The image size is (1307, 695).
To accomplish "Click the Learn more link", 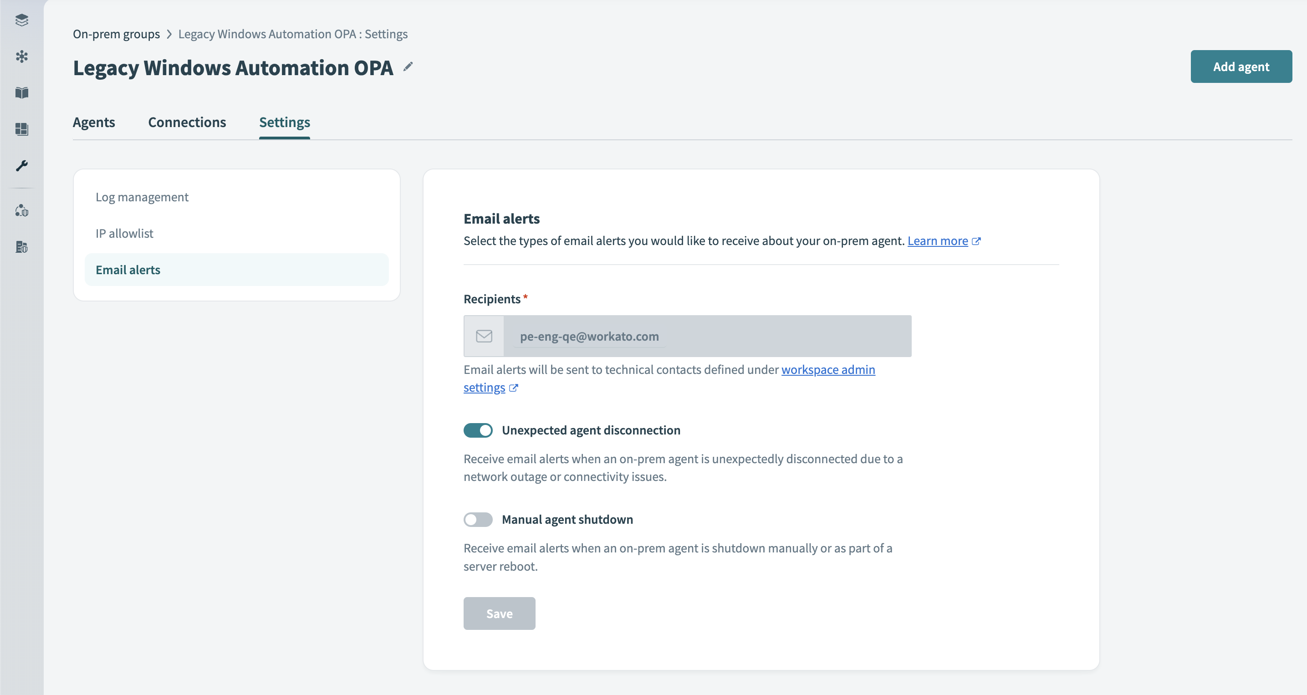I will (937, 241).
